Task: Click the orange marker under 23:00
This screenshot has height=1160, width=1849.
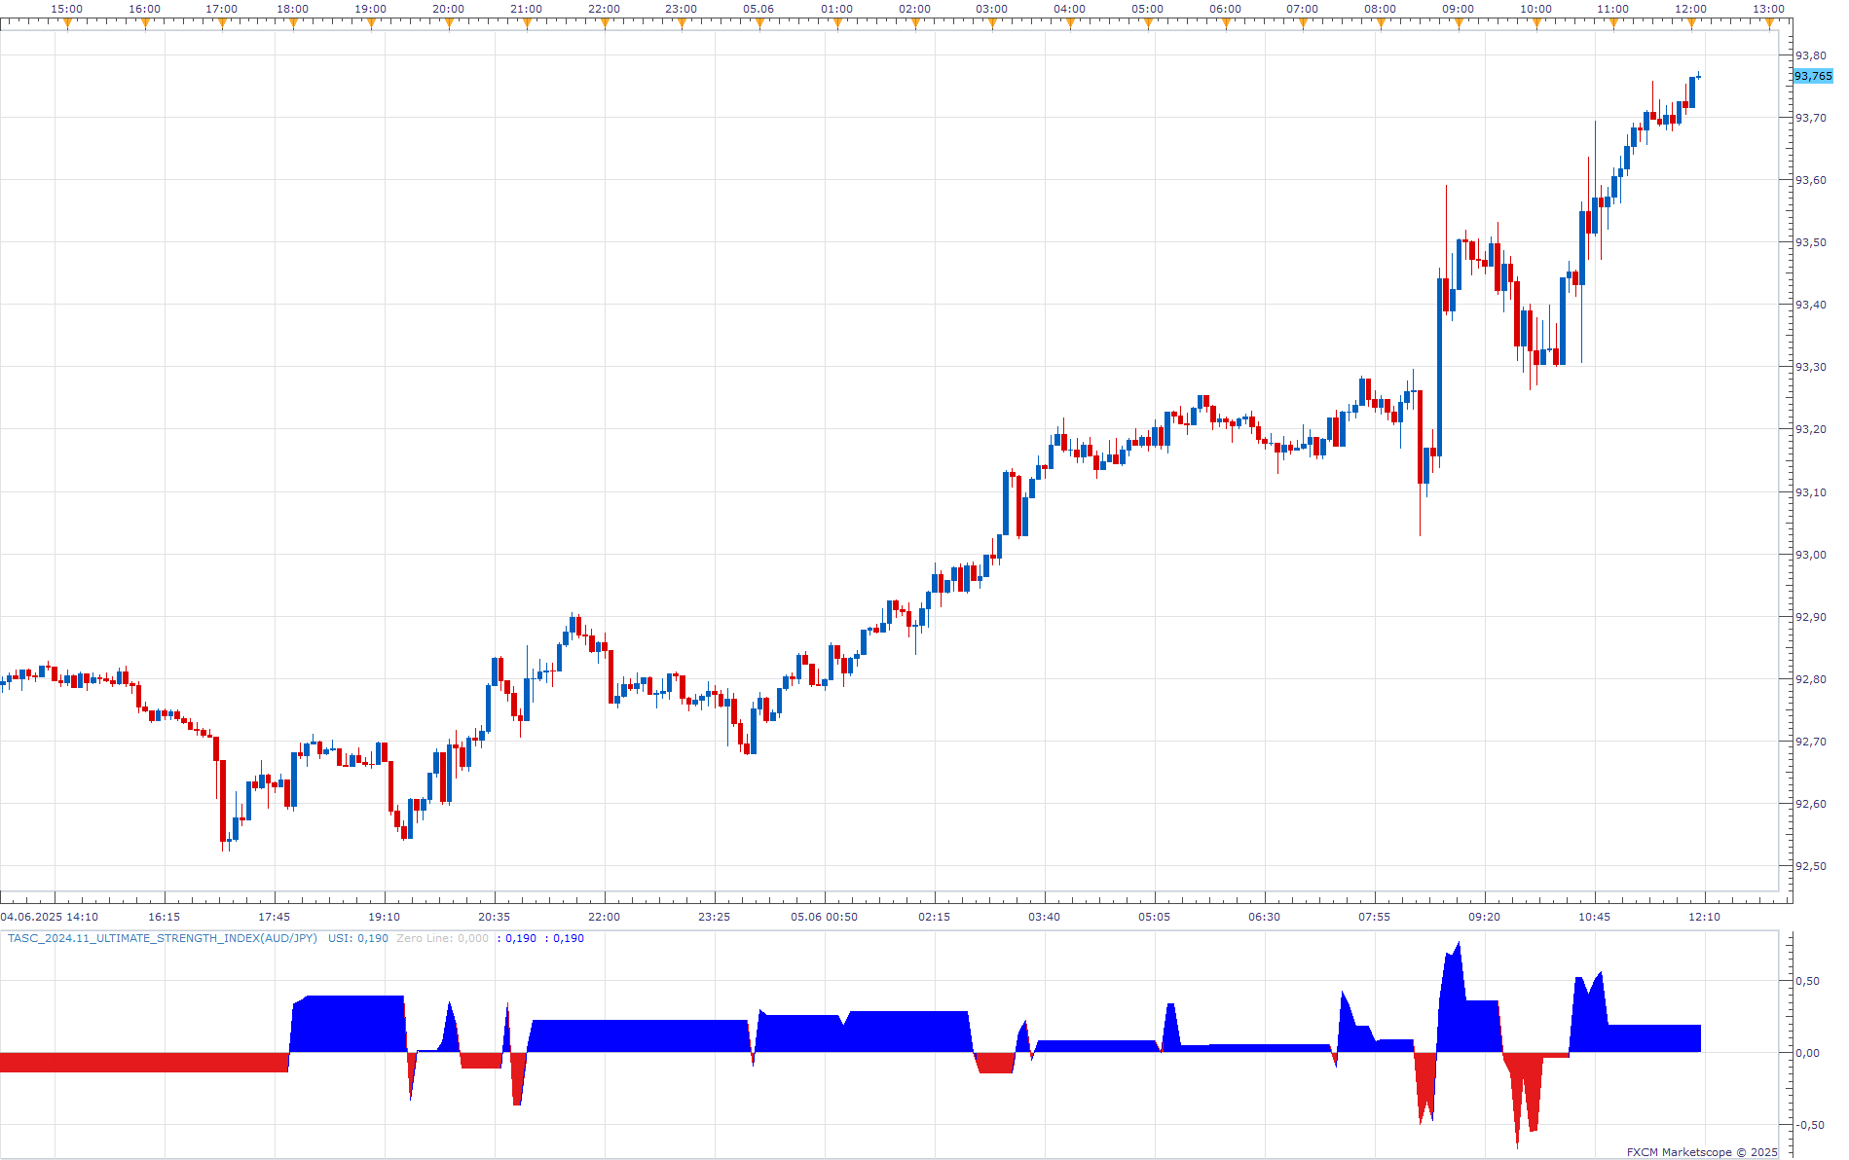Action: point(682,24)
